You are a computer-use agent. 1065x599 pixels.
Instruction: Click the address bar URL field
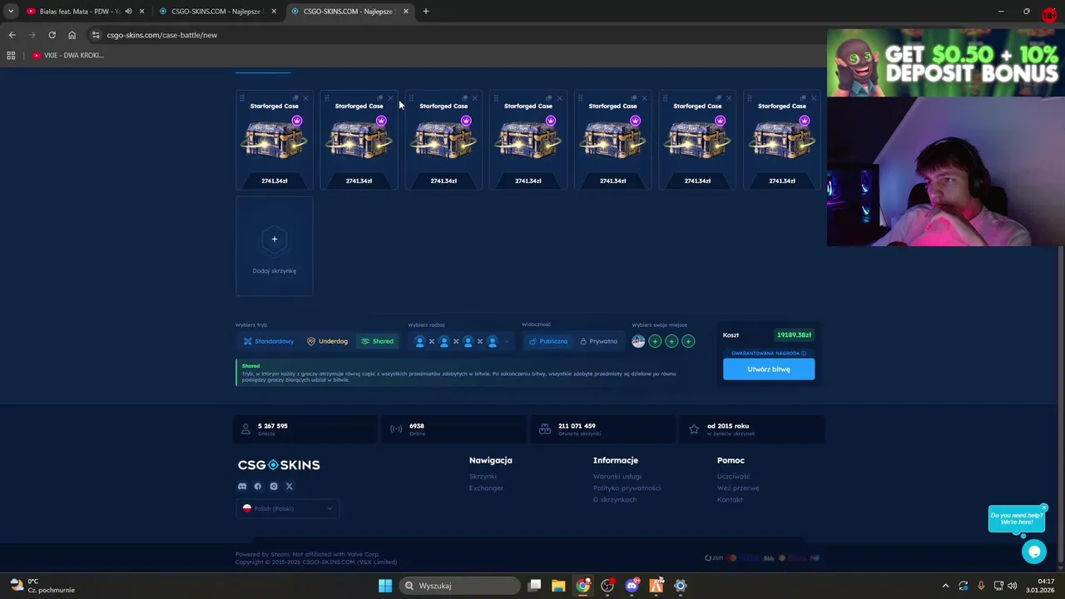click(x=458, y=35)
